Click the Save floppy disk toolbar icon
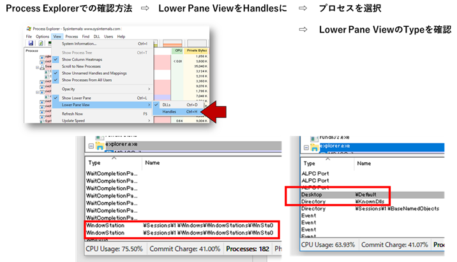 (31, 43)
